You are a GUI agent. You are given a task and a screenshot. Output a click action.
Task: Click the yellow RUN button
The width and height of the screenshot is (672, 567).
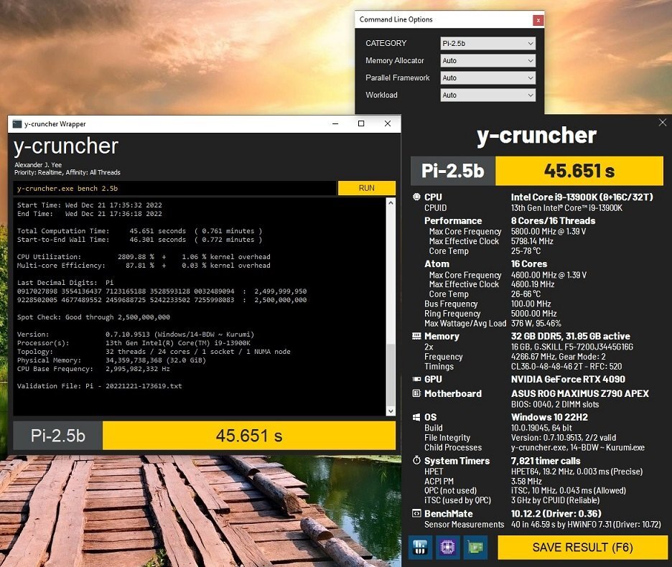click(x=366, y=188)
